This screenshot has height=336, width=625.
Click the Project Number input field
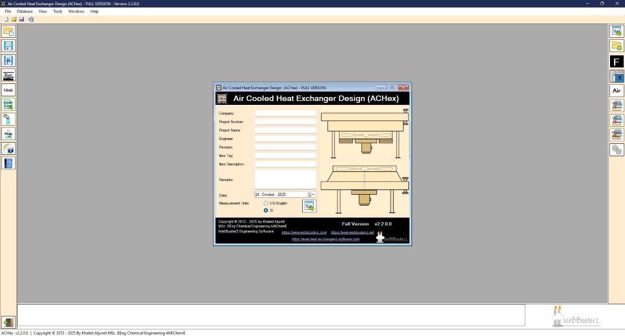[x=285, y=122]
